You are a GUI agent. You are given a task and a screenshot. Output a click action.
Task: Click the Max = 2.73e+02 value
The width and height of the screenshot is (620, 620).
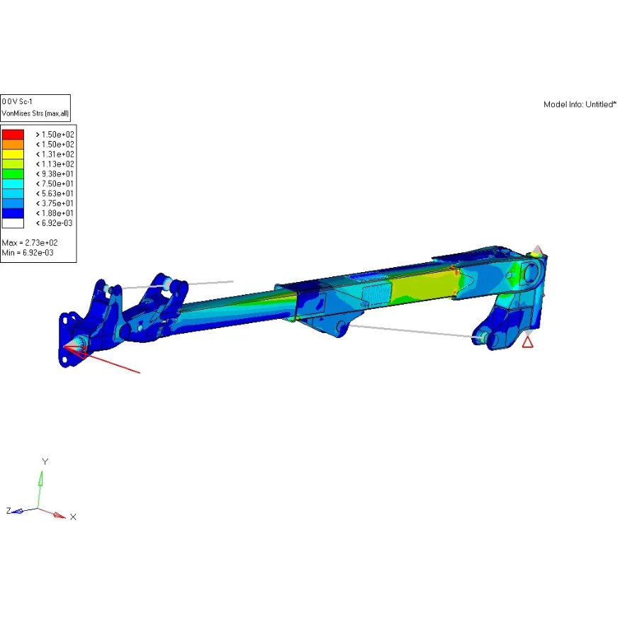tap(29, 243)
